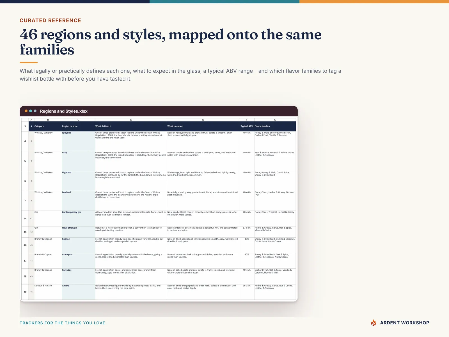The height and width of the screenshot is (337, 449).
Task: Select row header 4
Action: point(25,141)
